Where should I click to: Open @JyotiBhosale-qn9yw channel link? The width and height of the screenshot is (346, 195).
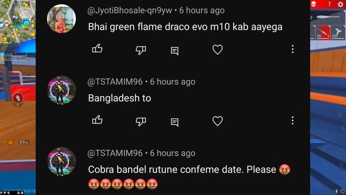pyautogui.click(x=130, y=10)
